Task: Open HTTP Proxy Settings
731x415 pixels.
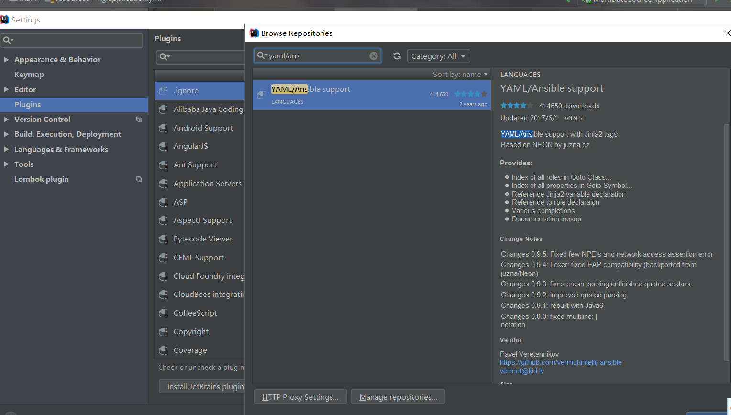Action: tap(300, 396)
